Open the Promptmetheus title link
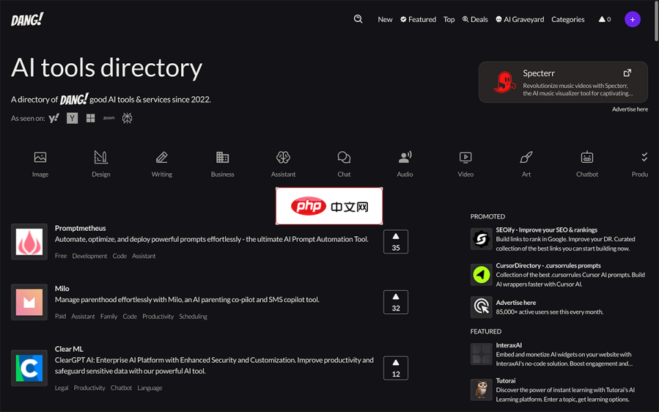The height and width of the screenshot is (412, 659). pyautogui.click(x=80, y=228)
